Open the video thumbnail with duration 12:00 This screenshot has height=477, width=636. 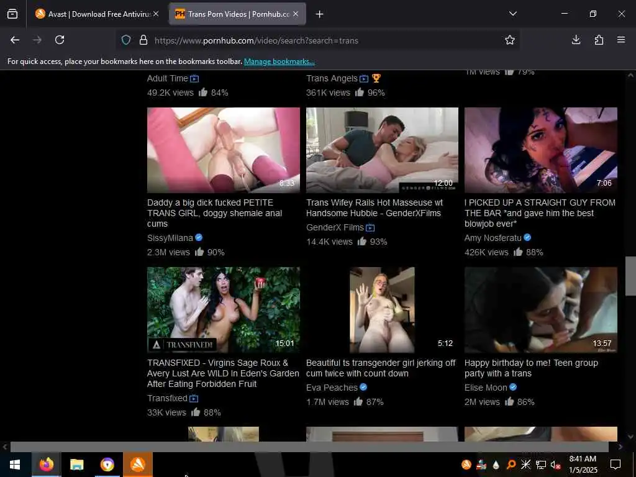coord(382,150)
